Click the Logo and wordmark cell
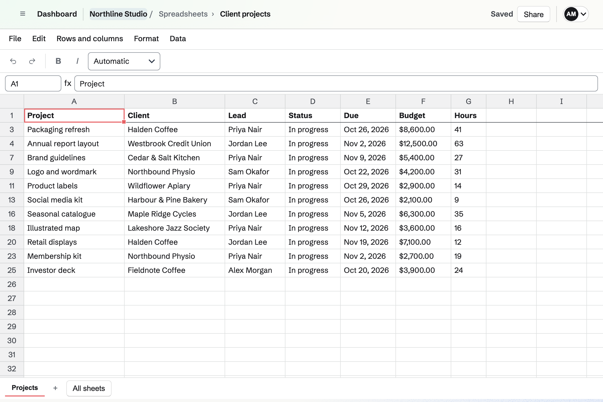The height and width of the screenshot is (402, 603). pyautogui.click(x=74, y=172)
